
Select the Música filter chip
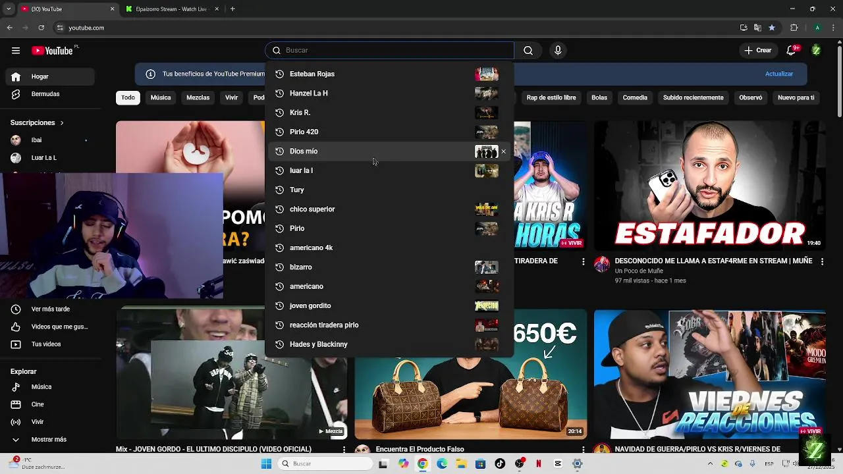(161, 97)
